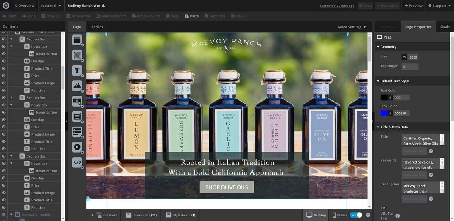Viewport: 454px width, 221px height.
Task: Click the page width input field
Action: [413, 57]
